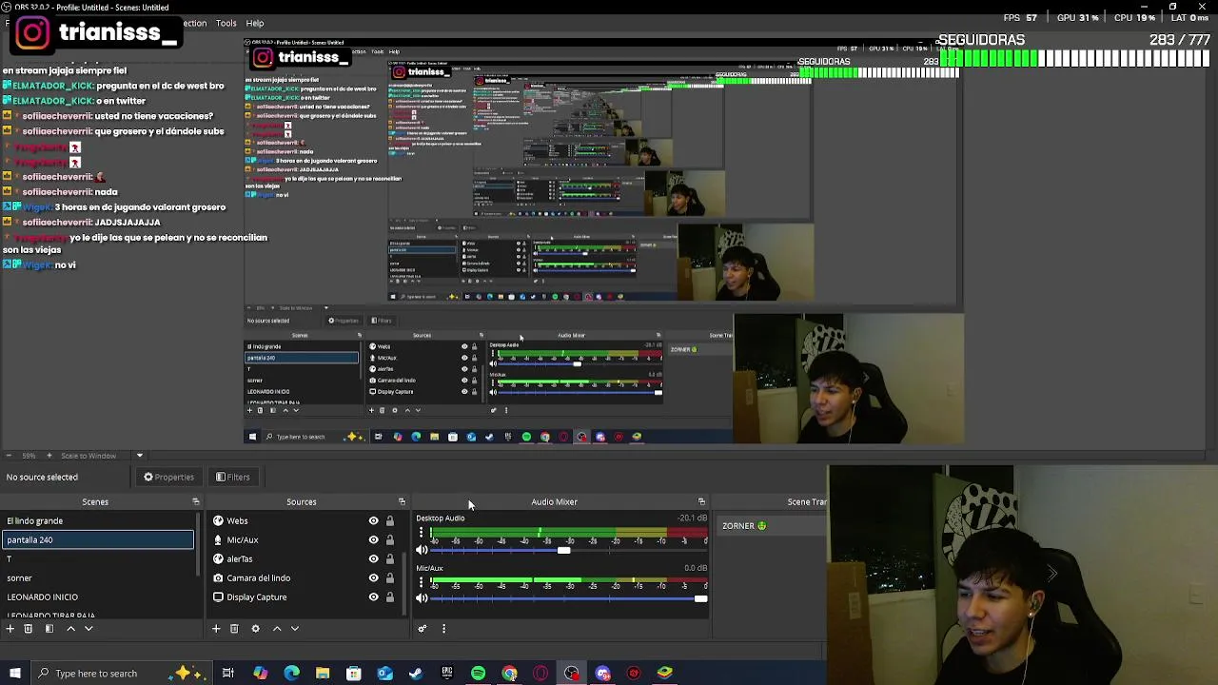Move scene up in Scenes toolbar
This screenshot has height=685, width=1218.
pos(70,628)
